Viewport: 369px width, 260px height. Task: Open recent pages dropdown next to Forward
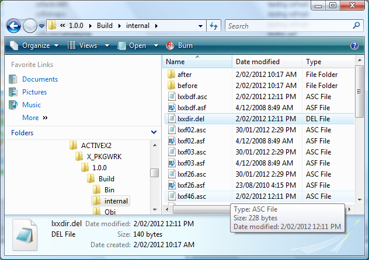[x=41, y=26]
